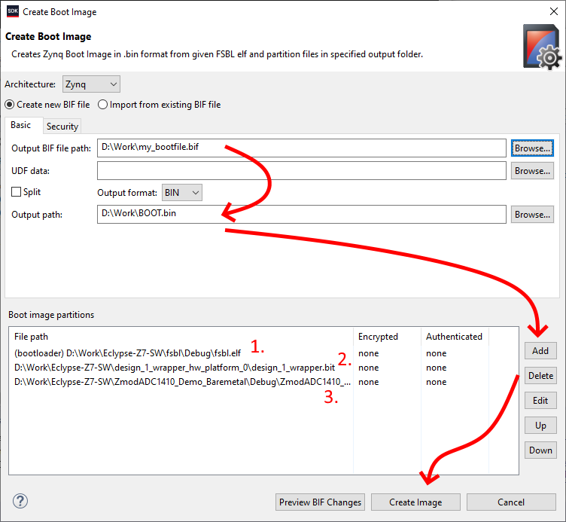Click Authenticated none for design_1_wrapper.bit

pos(436,368)
